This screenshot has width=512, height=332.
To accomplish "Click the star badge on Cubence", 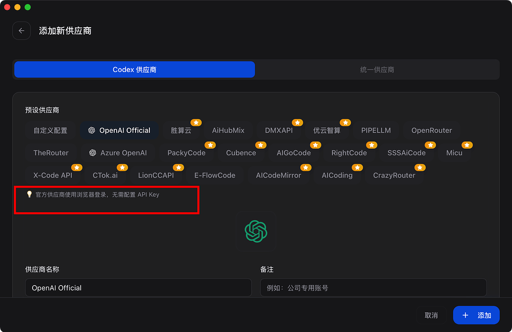I will [x=261, y=145].
